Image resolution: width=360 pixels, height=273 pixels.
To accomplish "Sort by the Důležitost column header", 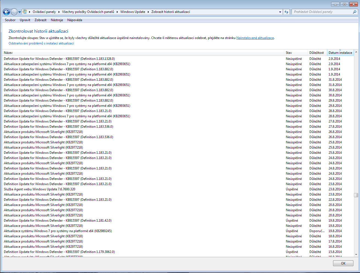I will (317, 53).
